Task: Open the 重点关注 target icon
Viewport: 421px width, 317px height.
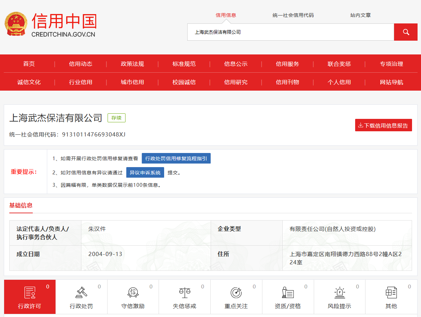Action: click(236, 293)
